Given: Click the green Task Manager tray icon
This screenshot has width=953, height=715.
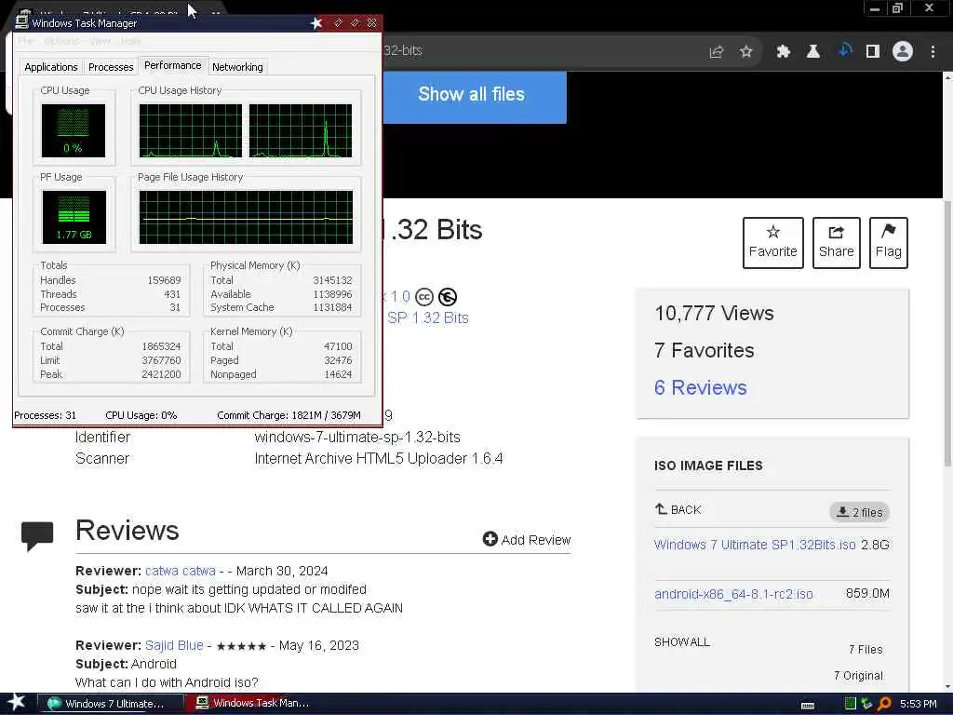Looking at the screenshot, I should (851, 704).
